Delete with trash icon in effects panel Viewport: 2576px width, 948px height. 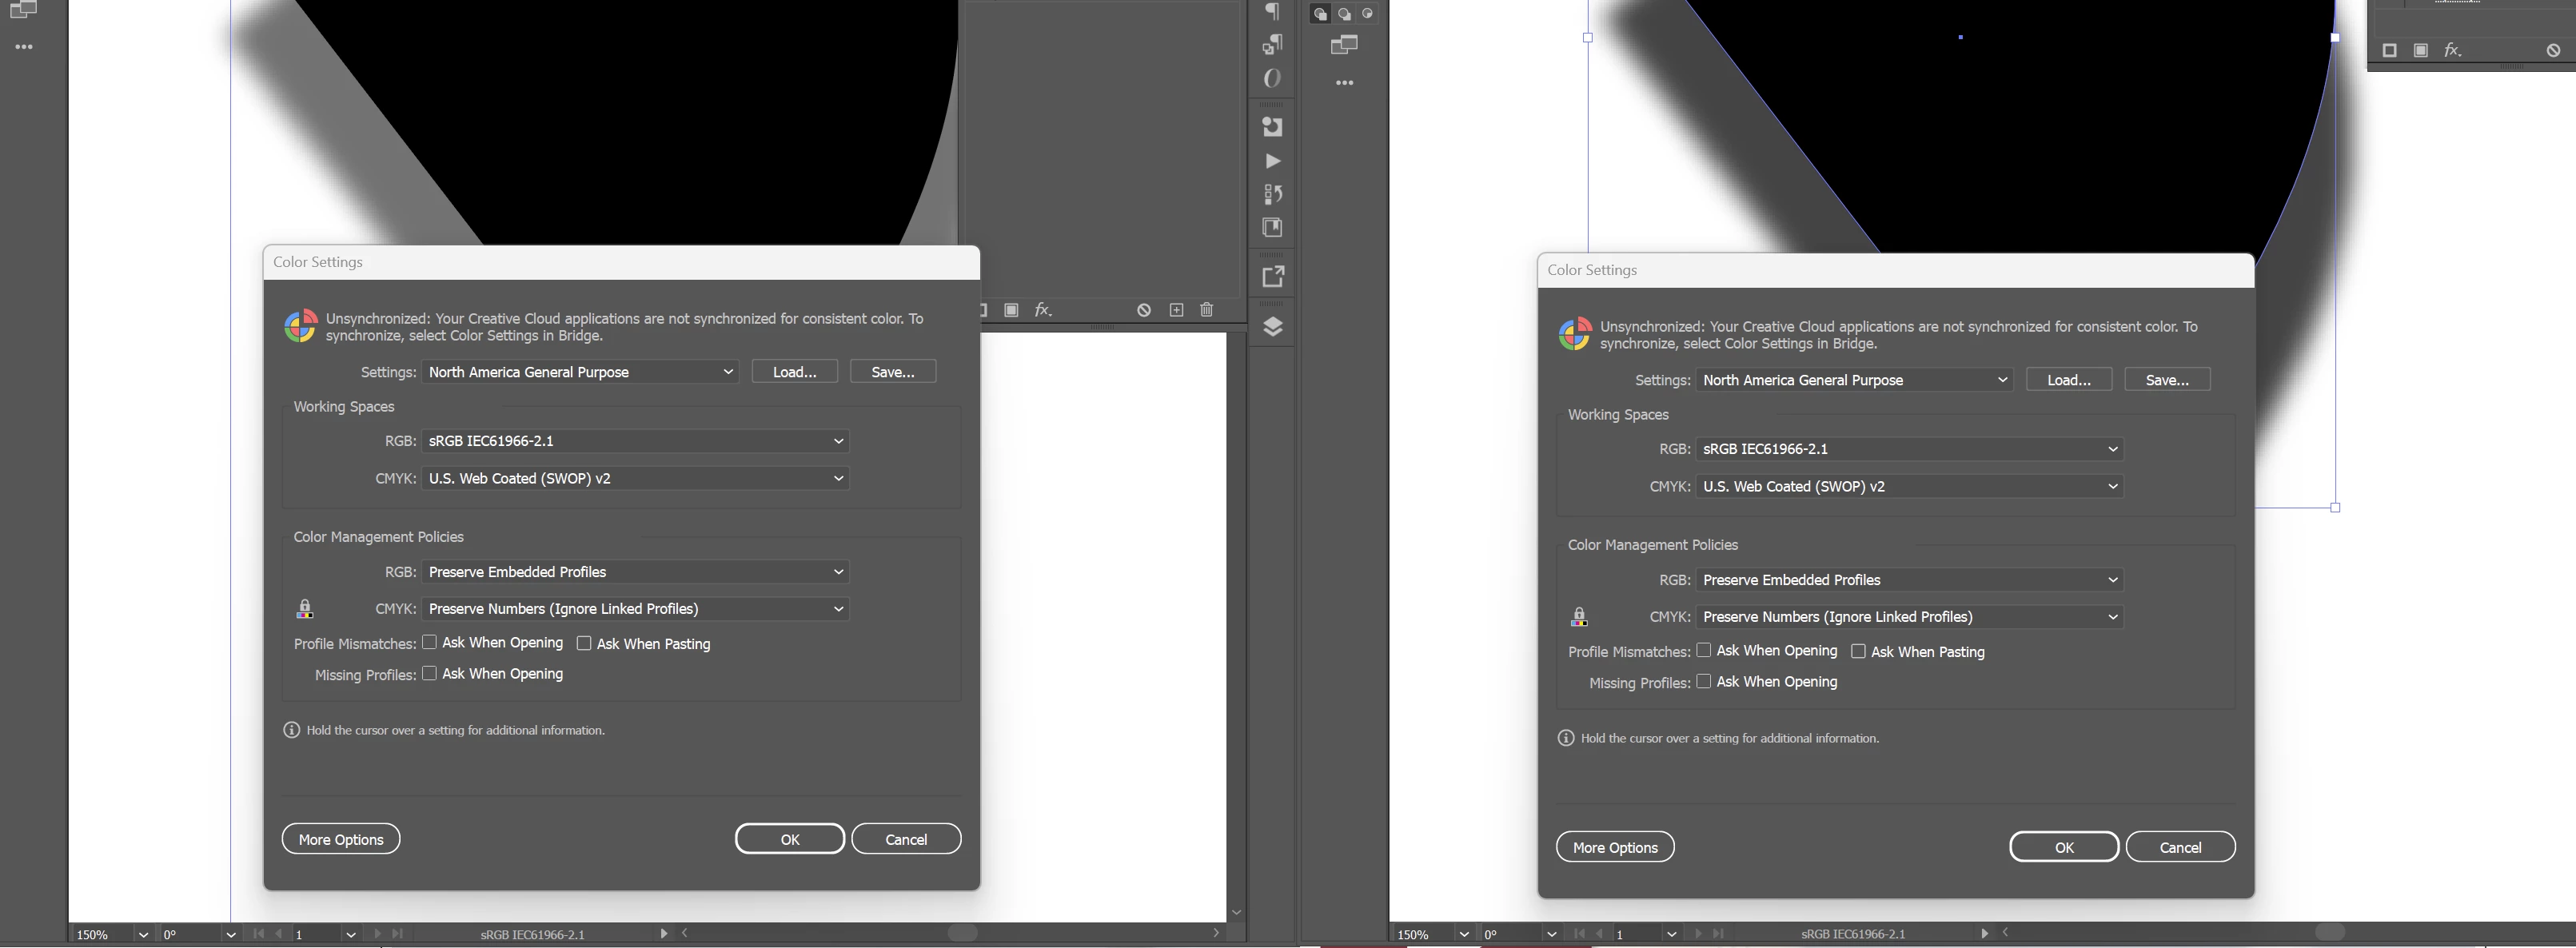coord(1206,310)
